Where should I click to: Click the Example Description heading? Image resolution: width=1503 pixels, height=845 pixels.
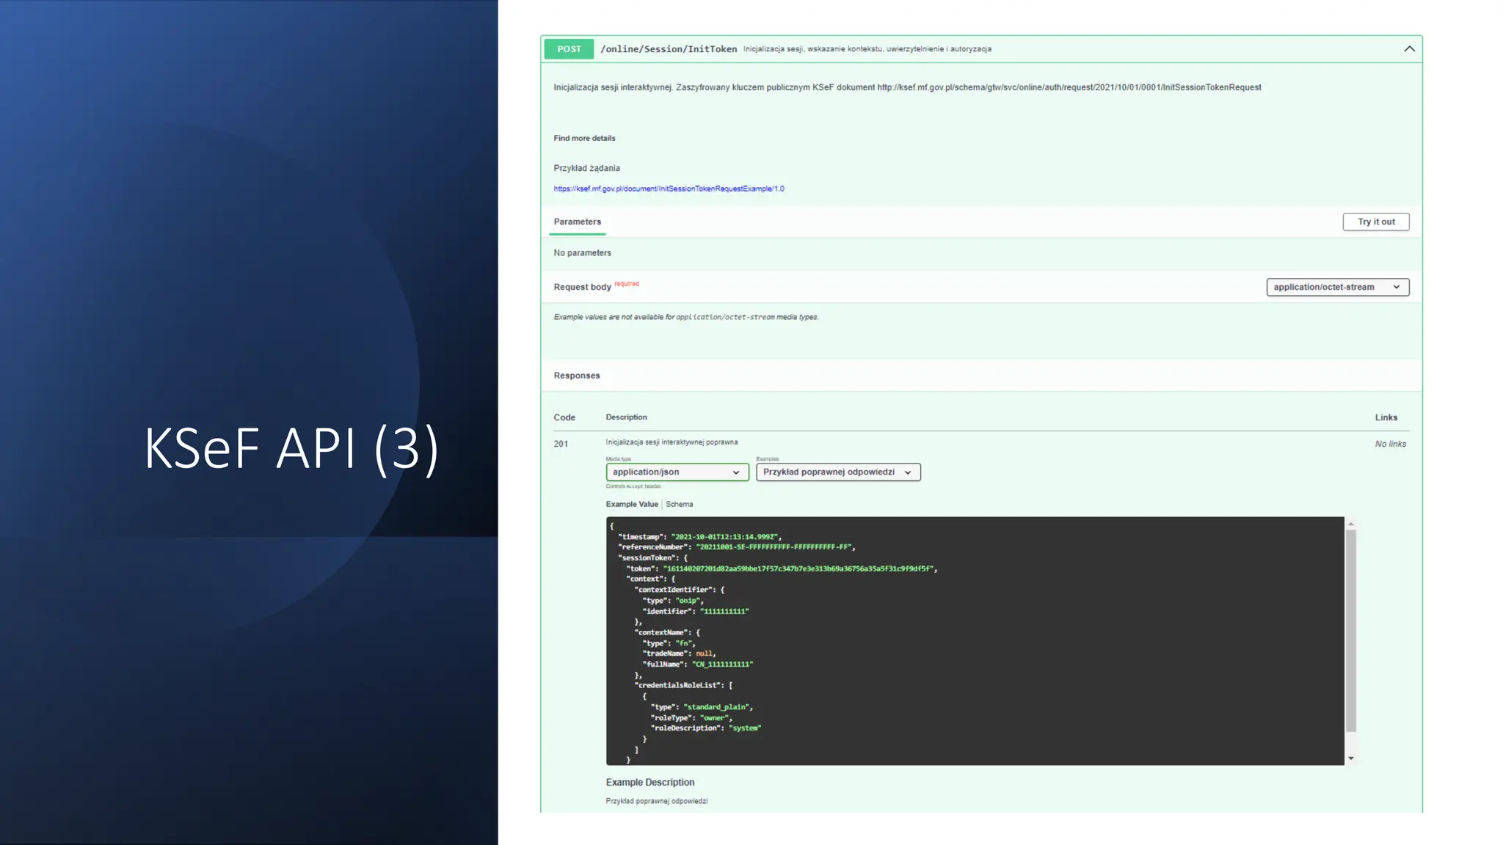click(x=649, y=783)
